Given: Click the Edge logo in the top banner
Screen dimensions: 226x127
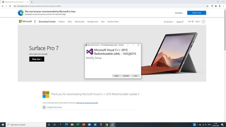Looking at the screenshot, I should pos(20,13).
